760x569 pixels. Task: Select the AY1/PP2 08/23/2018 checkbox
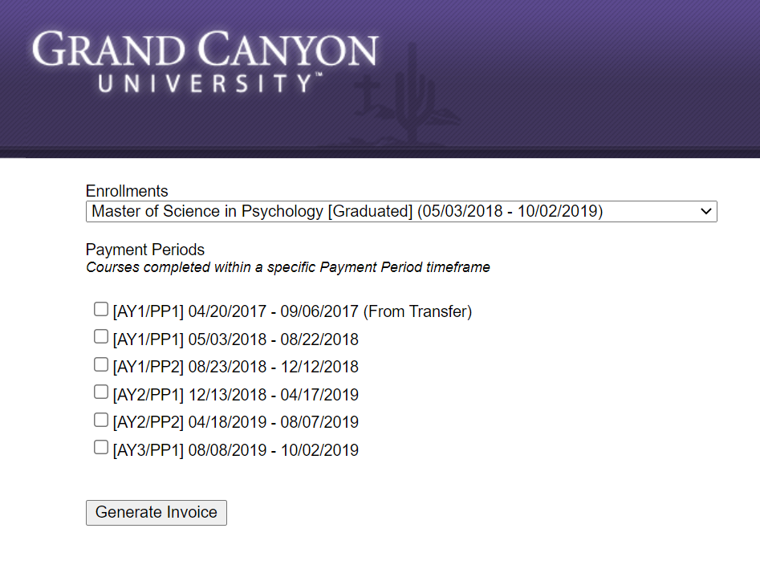pos(101,364)
